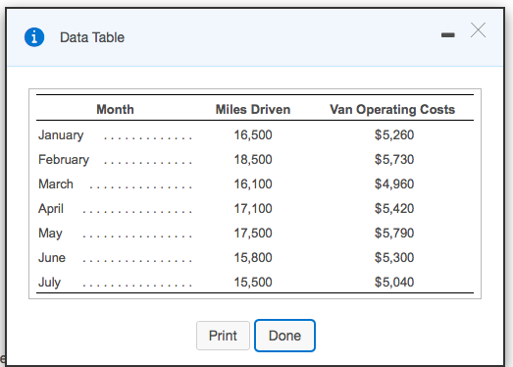The height and width of the screenshot is (367, 513).
Task: Select the February row label
Action: coord(64,159)
